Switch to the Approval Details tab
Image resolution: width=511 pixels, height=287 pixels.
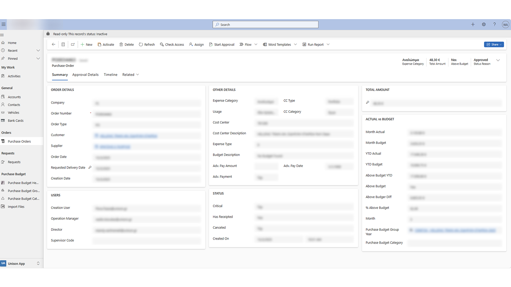coord(85,75)
